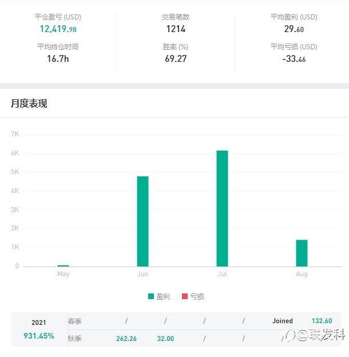Click the 2K y-axis label
This screenshot has height=357, width=349.
click(x=15, y=228)
